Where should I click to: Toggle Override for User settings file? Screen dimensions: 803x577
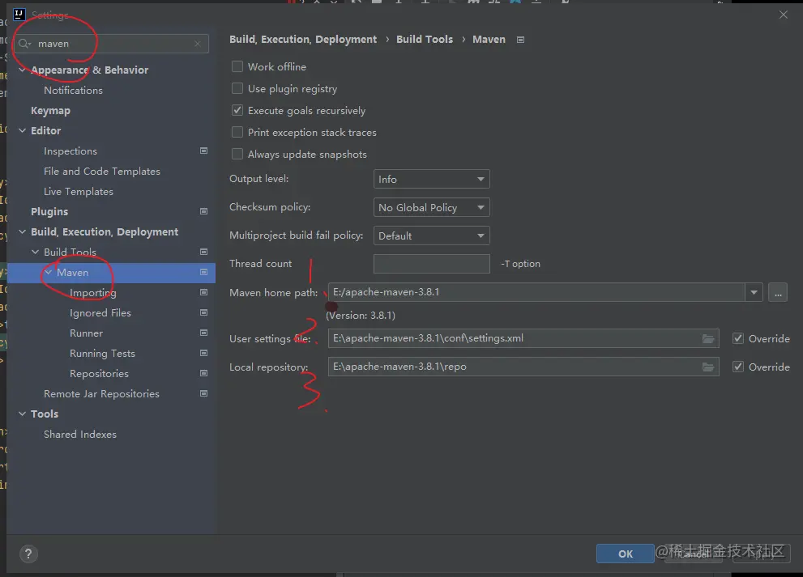point(738,339)
